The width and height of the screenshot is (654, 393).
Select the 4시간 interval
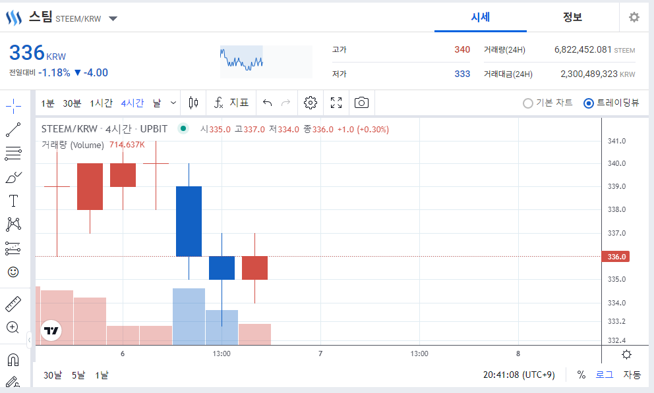pos(133,103)
